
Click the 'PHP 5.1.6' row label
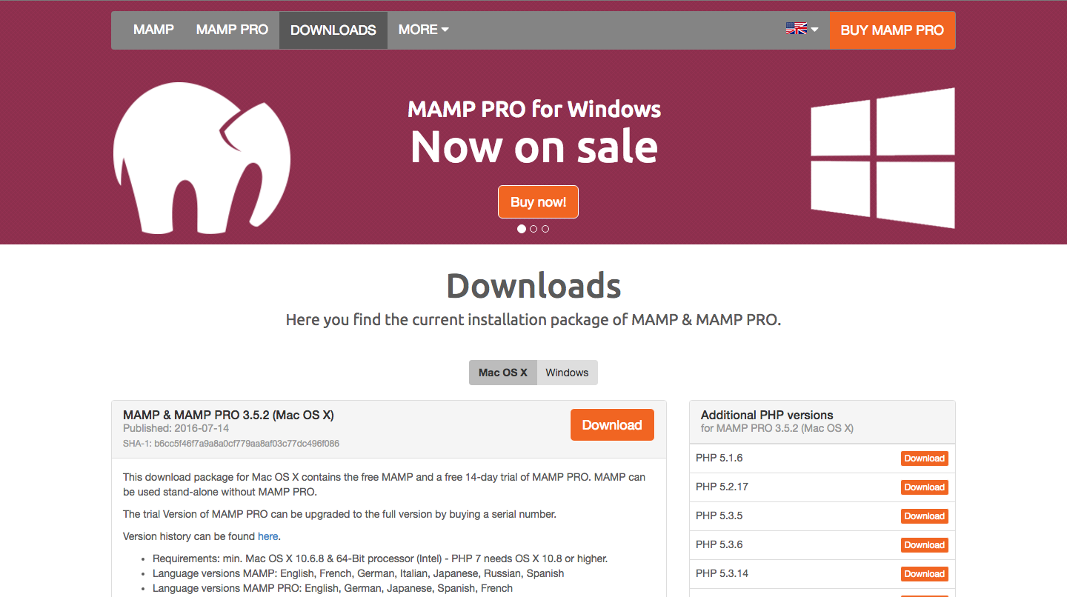(x=719, y=458)
